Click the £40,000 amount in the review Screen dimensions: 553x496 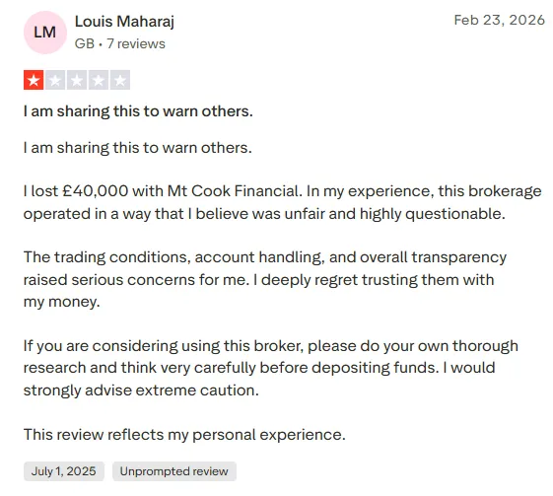(96, 191)
